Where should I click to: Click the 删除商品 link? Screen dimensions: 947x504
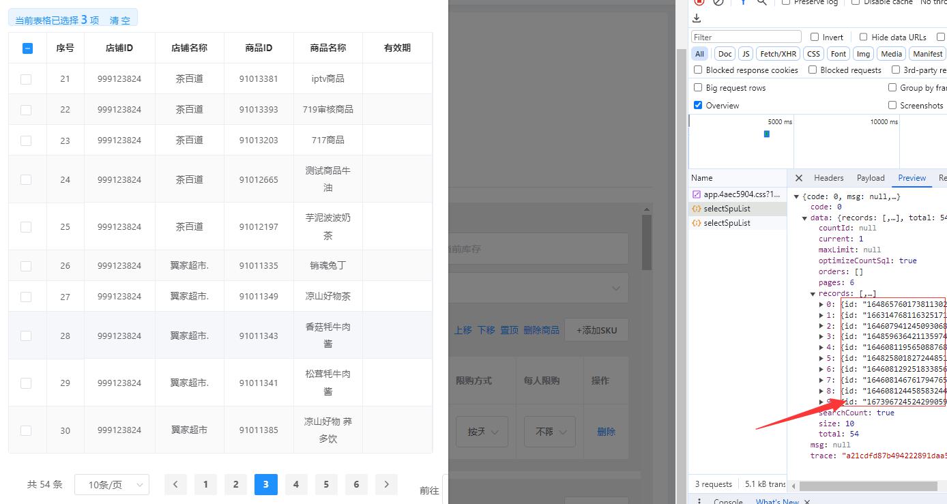pyautogui.click(x=542, y=330)
